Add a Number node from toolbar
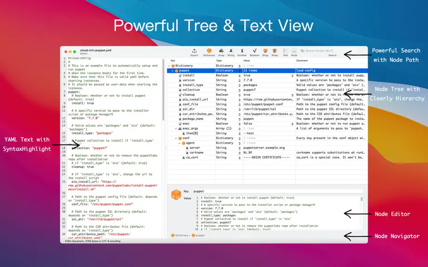Screen dimensions: 428x267 [242, 52]
